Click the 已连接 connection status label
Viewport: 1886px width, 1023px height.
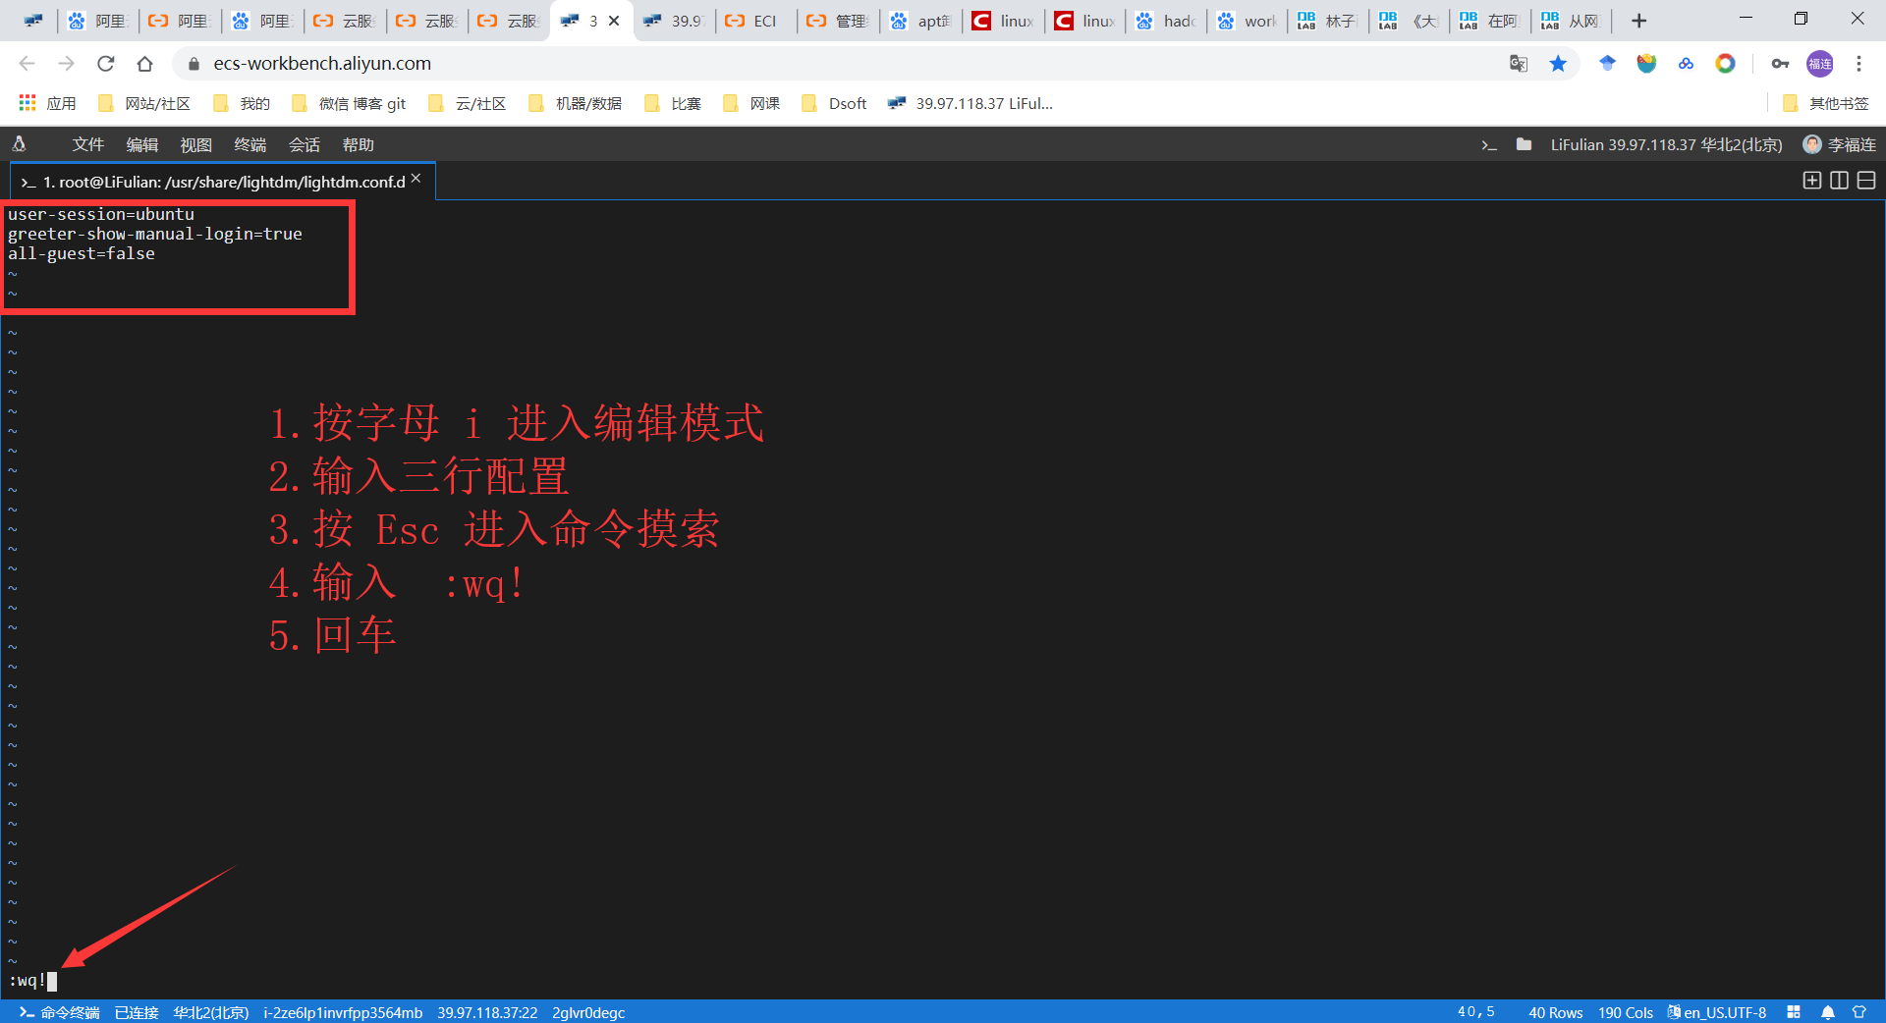(x=135, y=1012)
